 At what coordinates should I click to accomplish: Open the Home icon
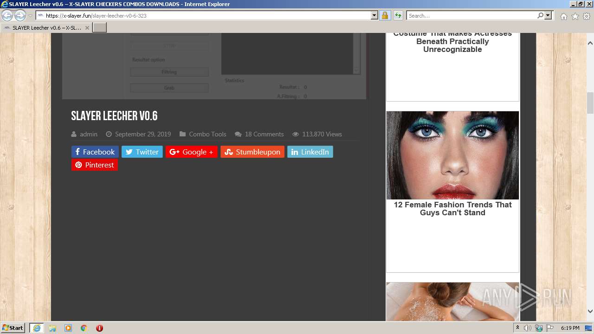(x=563, y=16)
